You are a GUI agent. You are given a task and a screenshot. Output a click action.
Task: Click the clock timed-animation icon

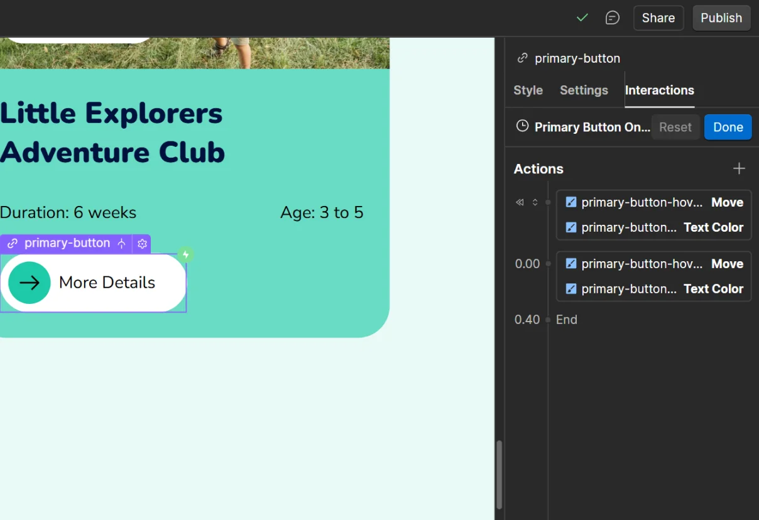(x=522, y=126)
